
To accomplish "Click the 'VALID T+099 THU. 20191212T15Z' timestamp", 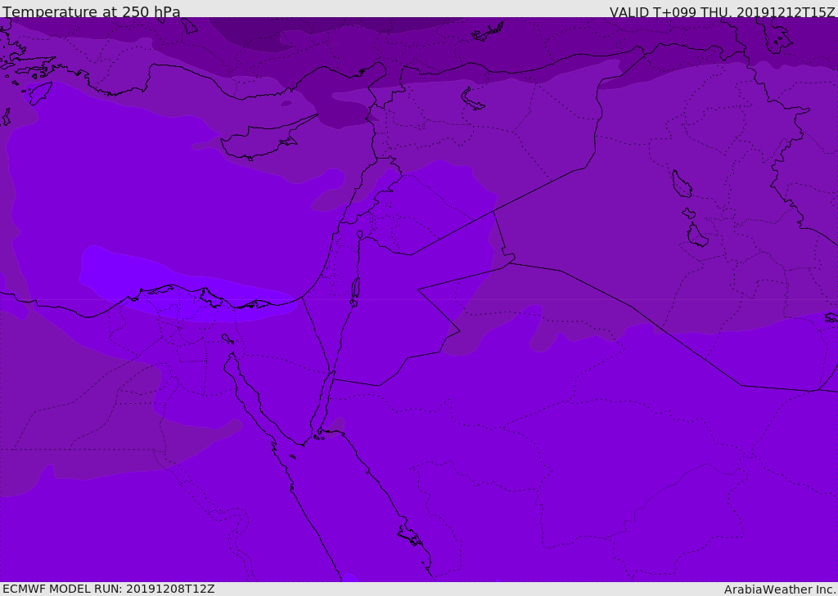I will [722, 12].
